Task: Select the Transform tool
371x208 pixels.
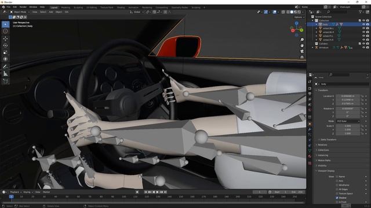Action: 5,59
